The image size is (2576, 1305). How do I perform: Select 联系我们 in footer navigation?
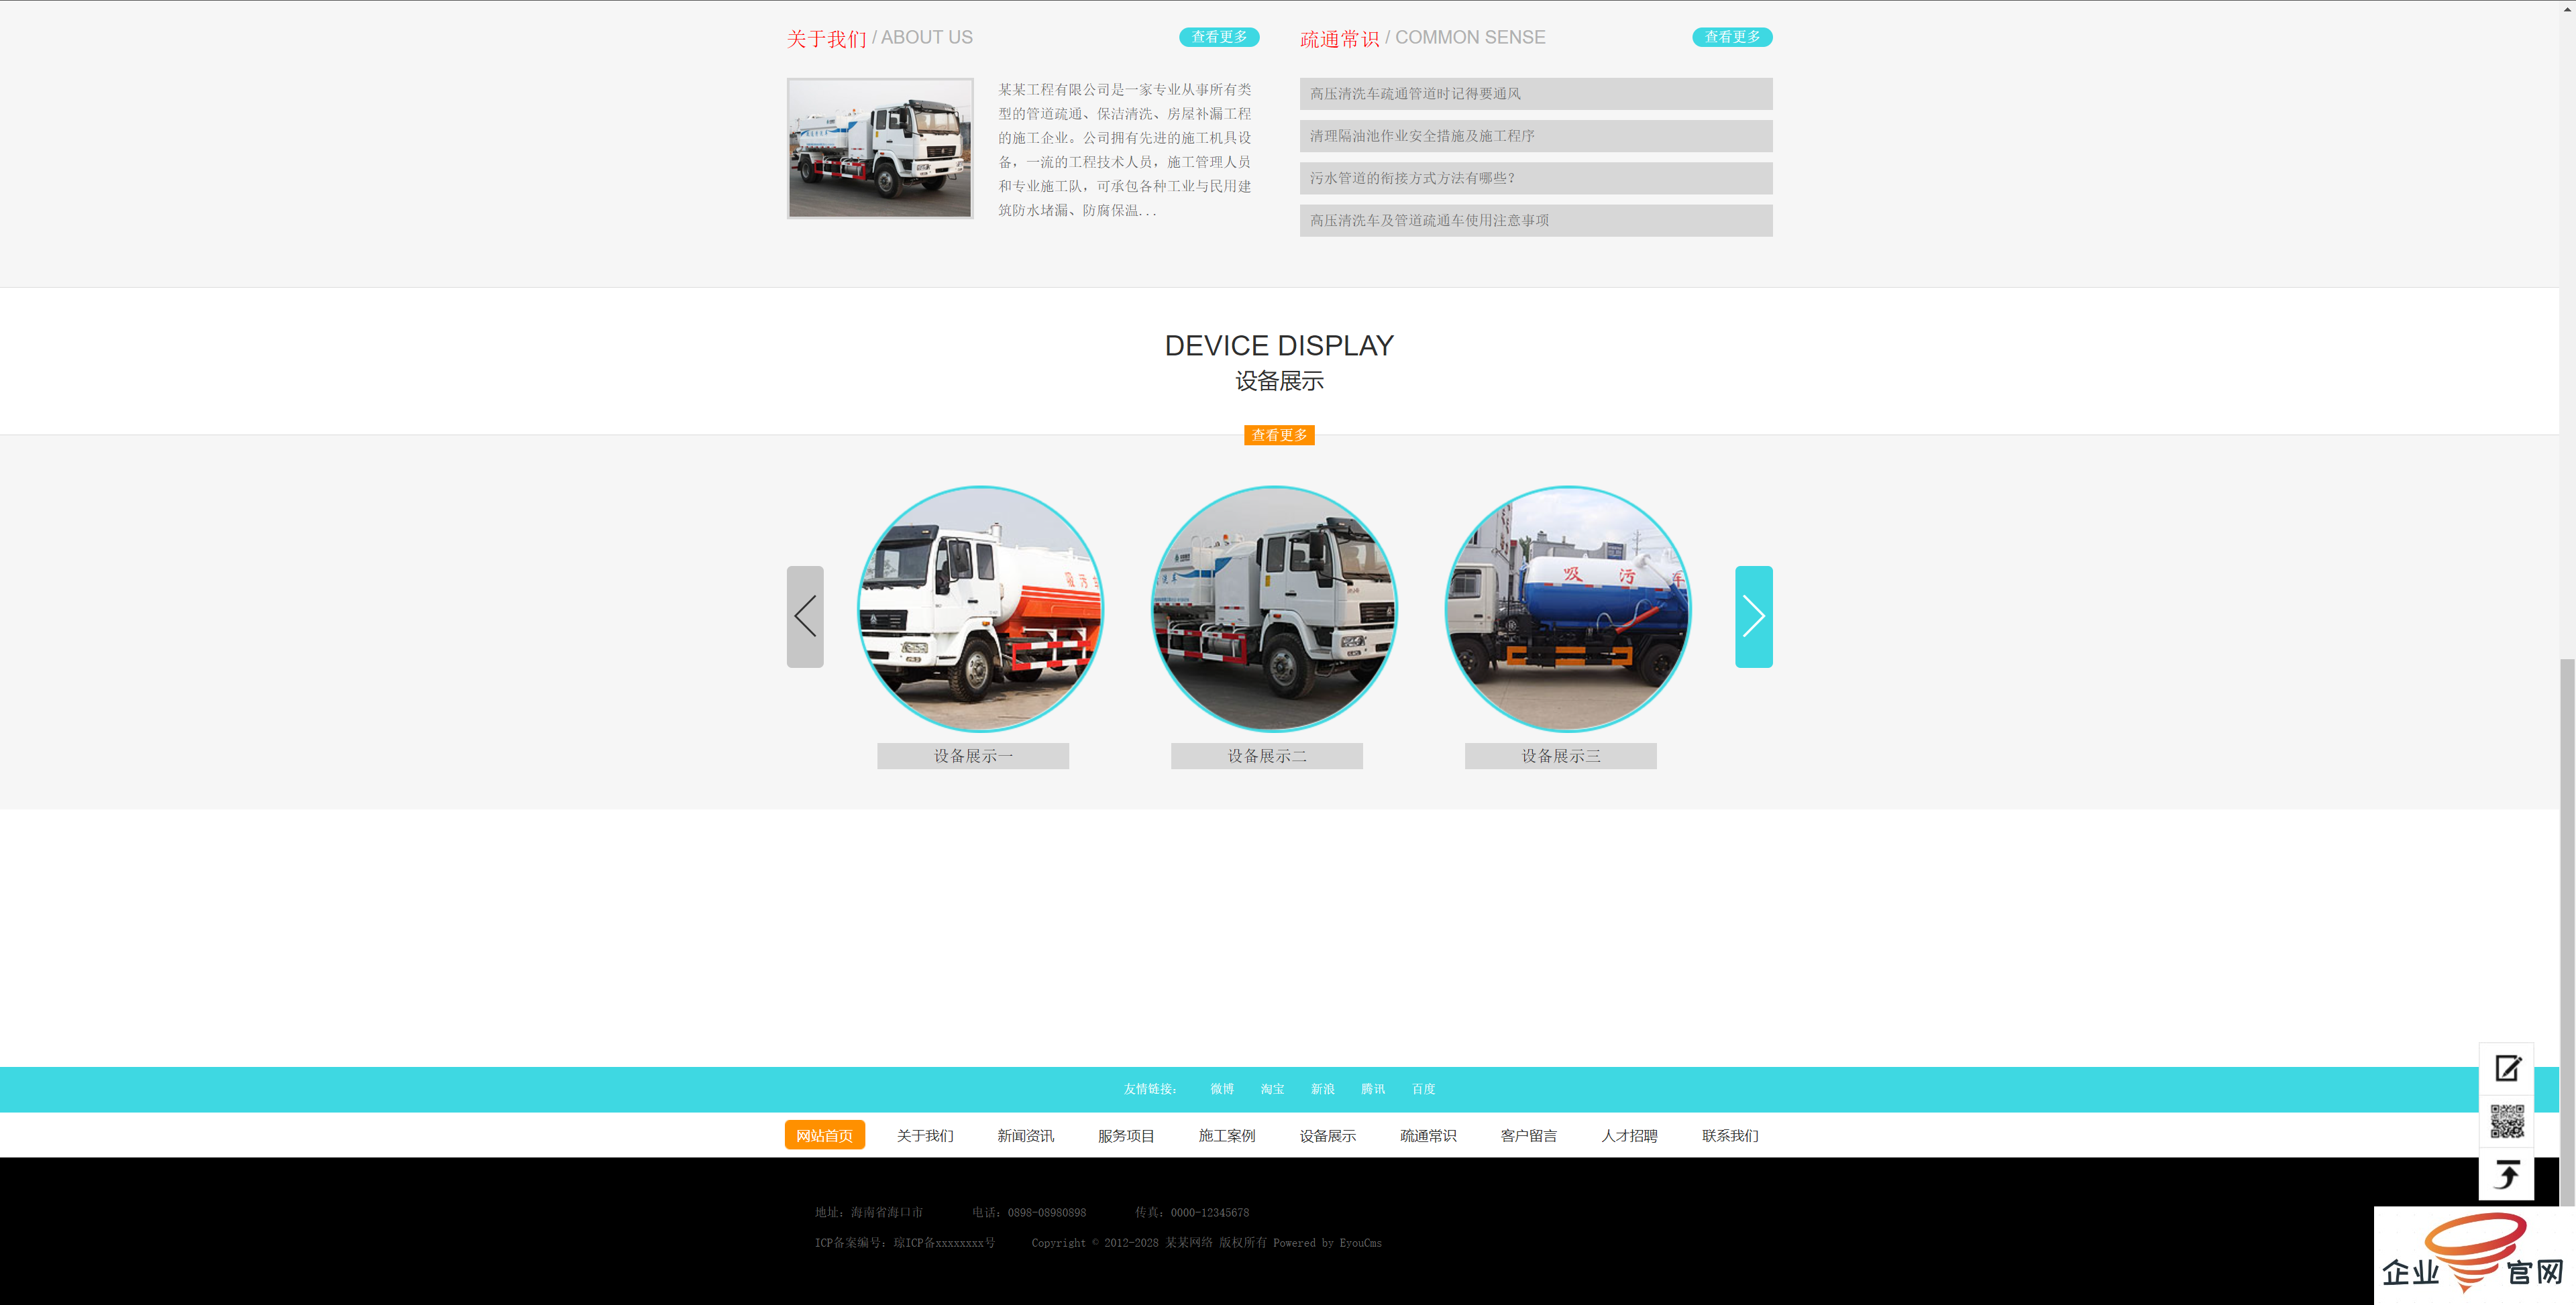click(x=1730, y=1135)
